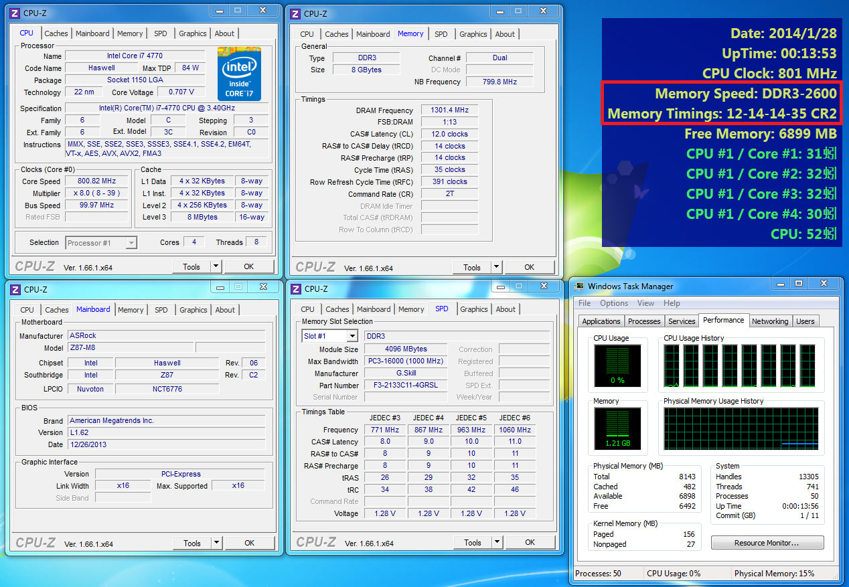Click the Z icon in first CPU-Z title bar
The image size is (849, 587).
pos(13,13)
